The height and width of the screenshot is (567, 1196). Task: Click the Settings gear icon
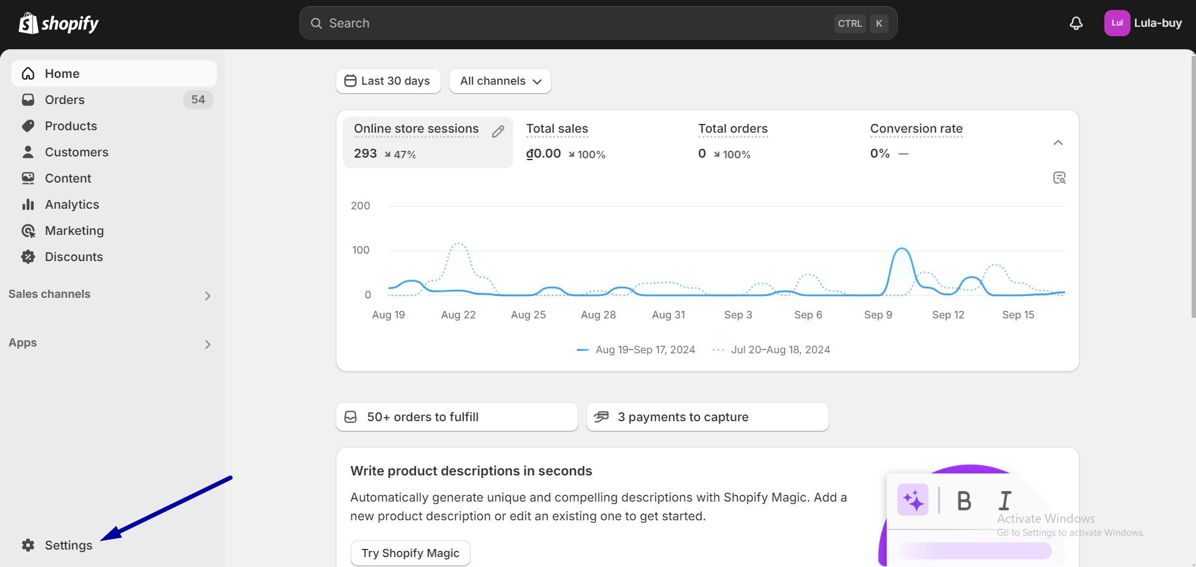coord(28,545)
